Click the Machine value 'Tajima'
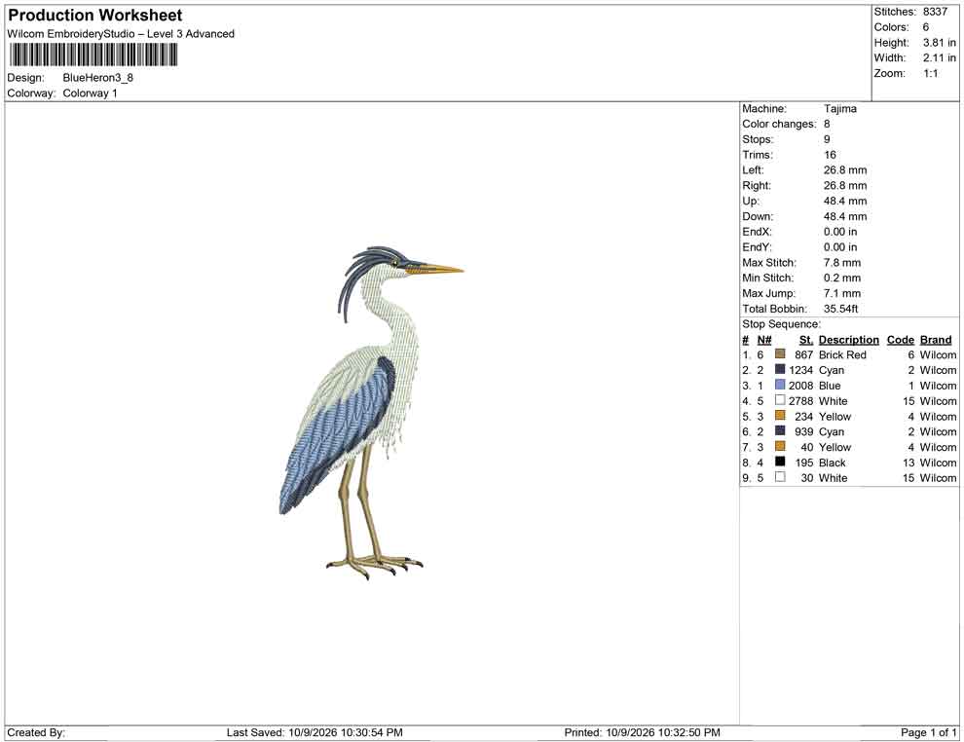 pyautogui.click(x=839, y=109)
